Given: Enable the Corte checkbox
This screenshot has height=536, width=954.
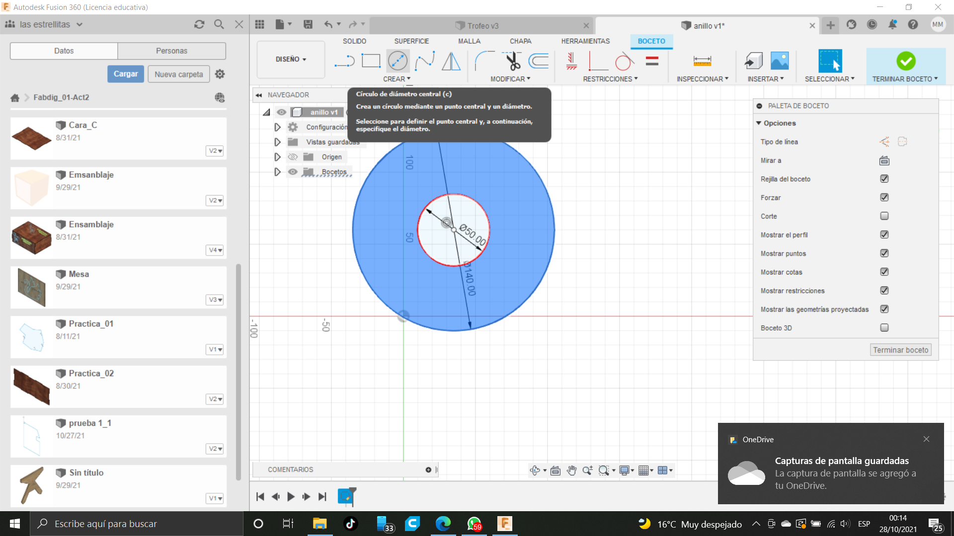Looking at the screenshot, I should coord(884,216).
